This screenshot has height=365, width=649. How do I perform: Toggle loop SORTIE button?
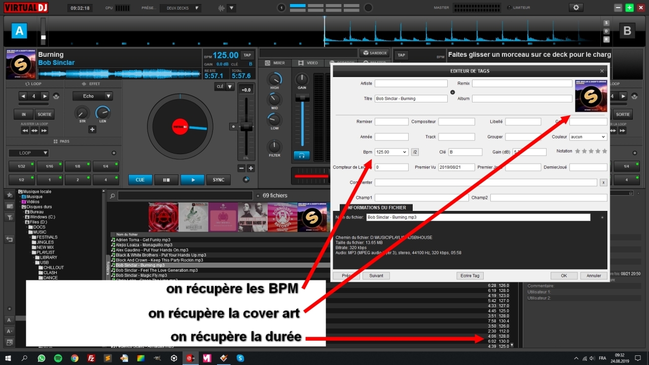(x=45, y=114)
